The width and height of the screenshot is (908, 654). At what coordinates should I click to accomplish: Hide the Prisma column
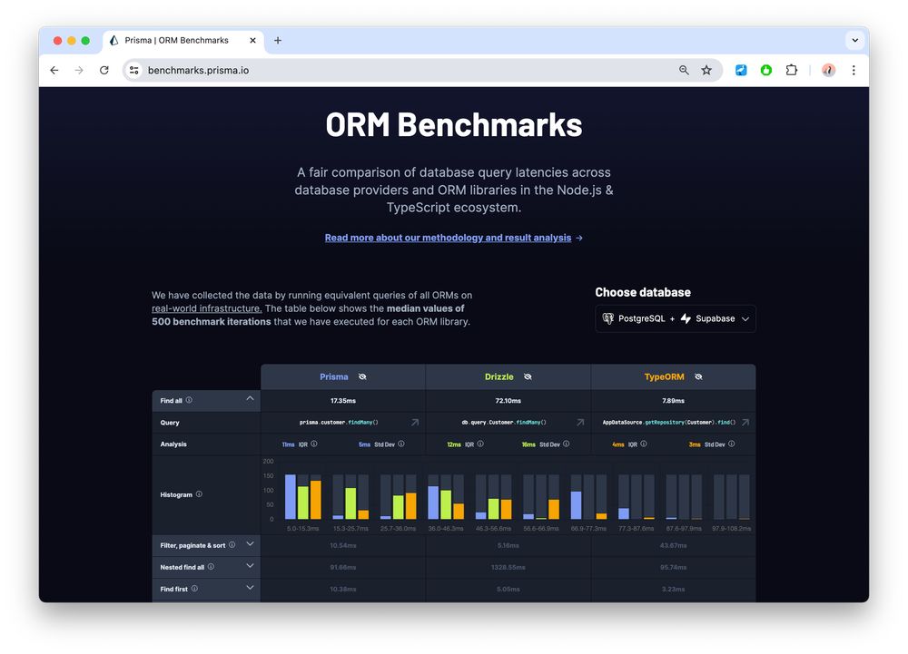tap(362, 376)
